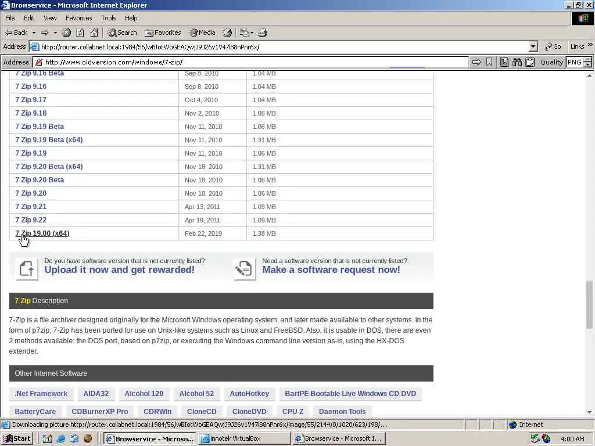595x446 pixels.
Task: Open the Tools menu
Action: coord(108,18)
